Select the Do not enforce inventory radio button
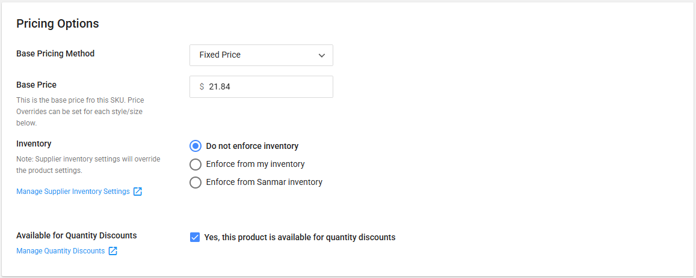The image size is (696, 278). pos(195,146)
